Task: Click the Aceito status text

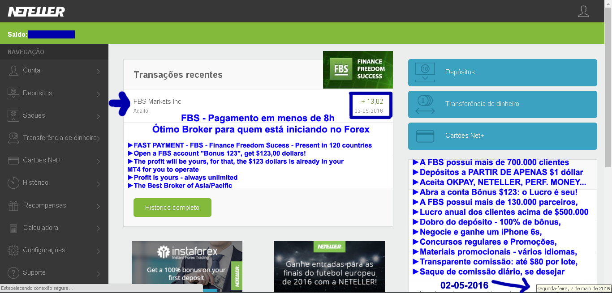Action: coord(141,111)
